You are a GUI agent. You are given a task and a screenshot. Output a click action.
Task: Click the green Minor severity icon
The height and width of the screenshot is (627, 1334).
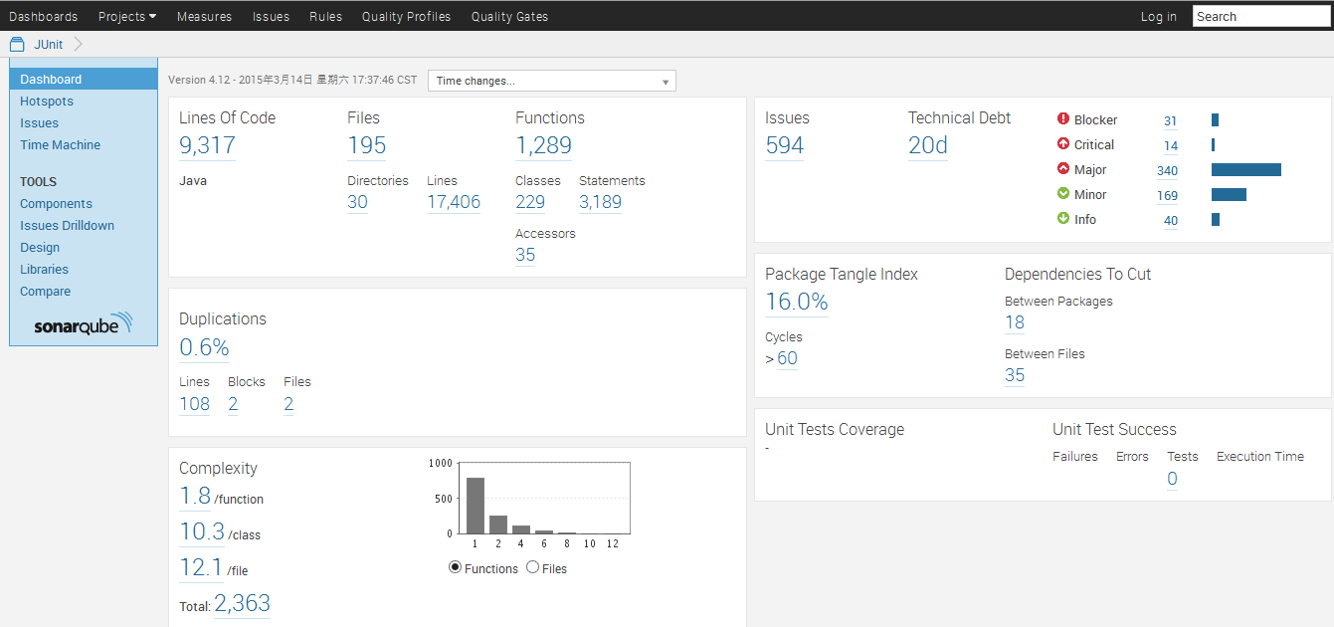pyautogui.click(x=1062, y=194)
